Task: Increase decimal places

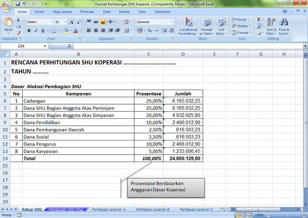Action: point(165,31)
